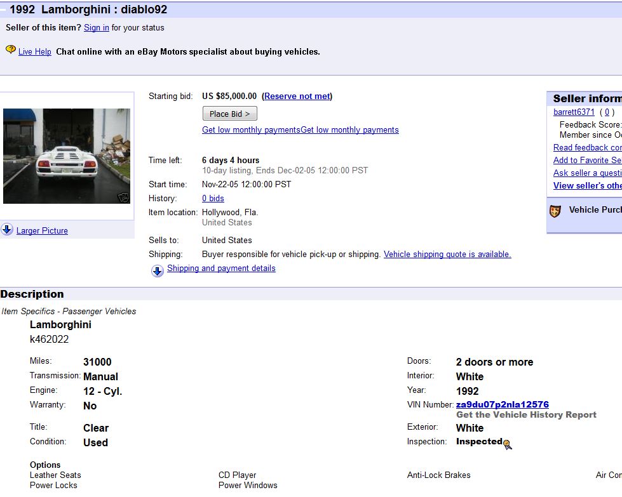Screen dimensions: 622x497
Task: Click the arrow icon next to Shipping and payment details
Action: pyautogui.click(x=157, y=271)
